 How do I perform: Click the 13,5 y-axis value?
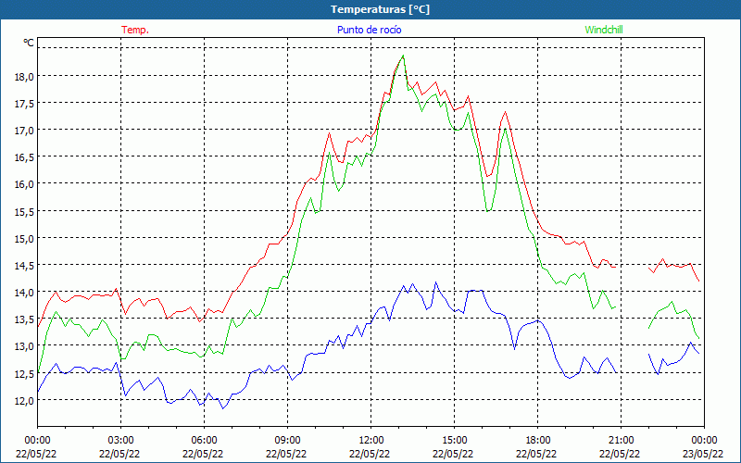tap(24, 319)
